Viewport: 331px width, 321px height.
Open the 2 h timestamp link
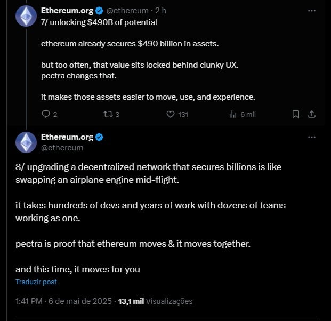coord(160,11)
